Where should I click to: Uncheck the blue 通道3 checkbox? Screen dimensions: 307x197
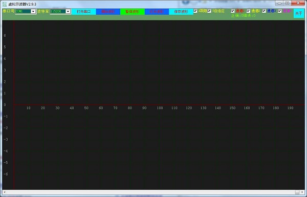(x=264, y=11)
